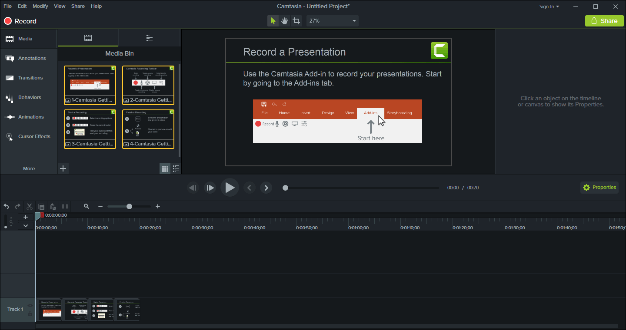Click the 0:00:30;00 mark on timeline ruler
The height and width of the screenshot is (330, 626).
click(x=203, y=228)
